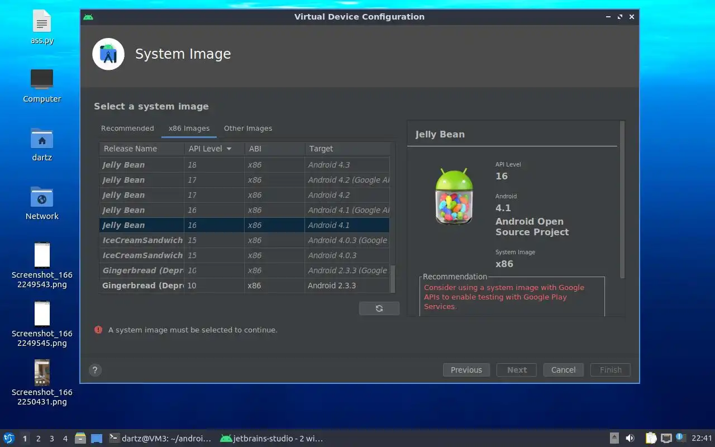Click the details panel vertical scrollbar
Viewport: 715px width, 447px height.
(622, 200)
